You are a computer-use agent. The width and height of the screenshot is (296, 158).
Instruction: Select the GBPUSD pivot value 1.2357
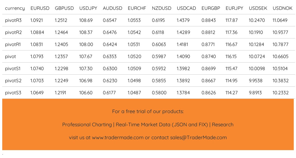pyautogui.click(x=61, y=56)
